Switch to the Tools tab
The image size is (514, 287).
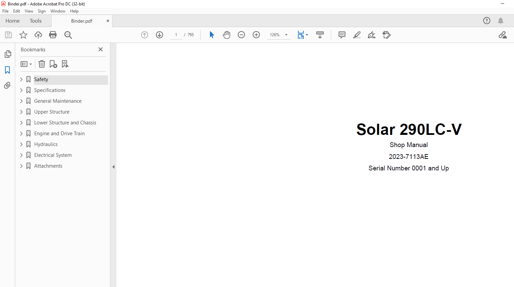pos(36,21)
